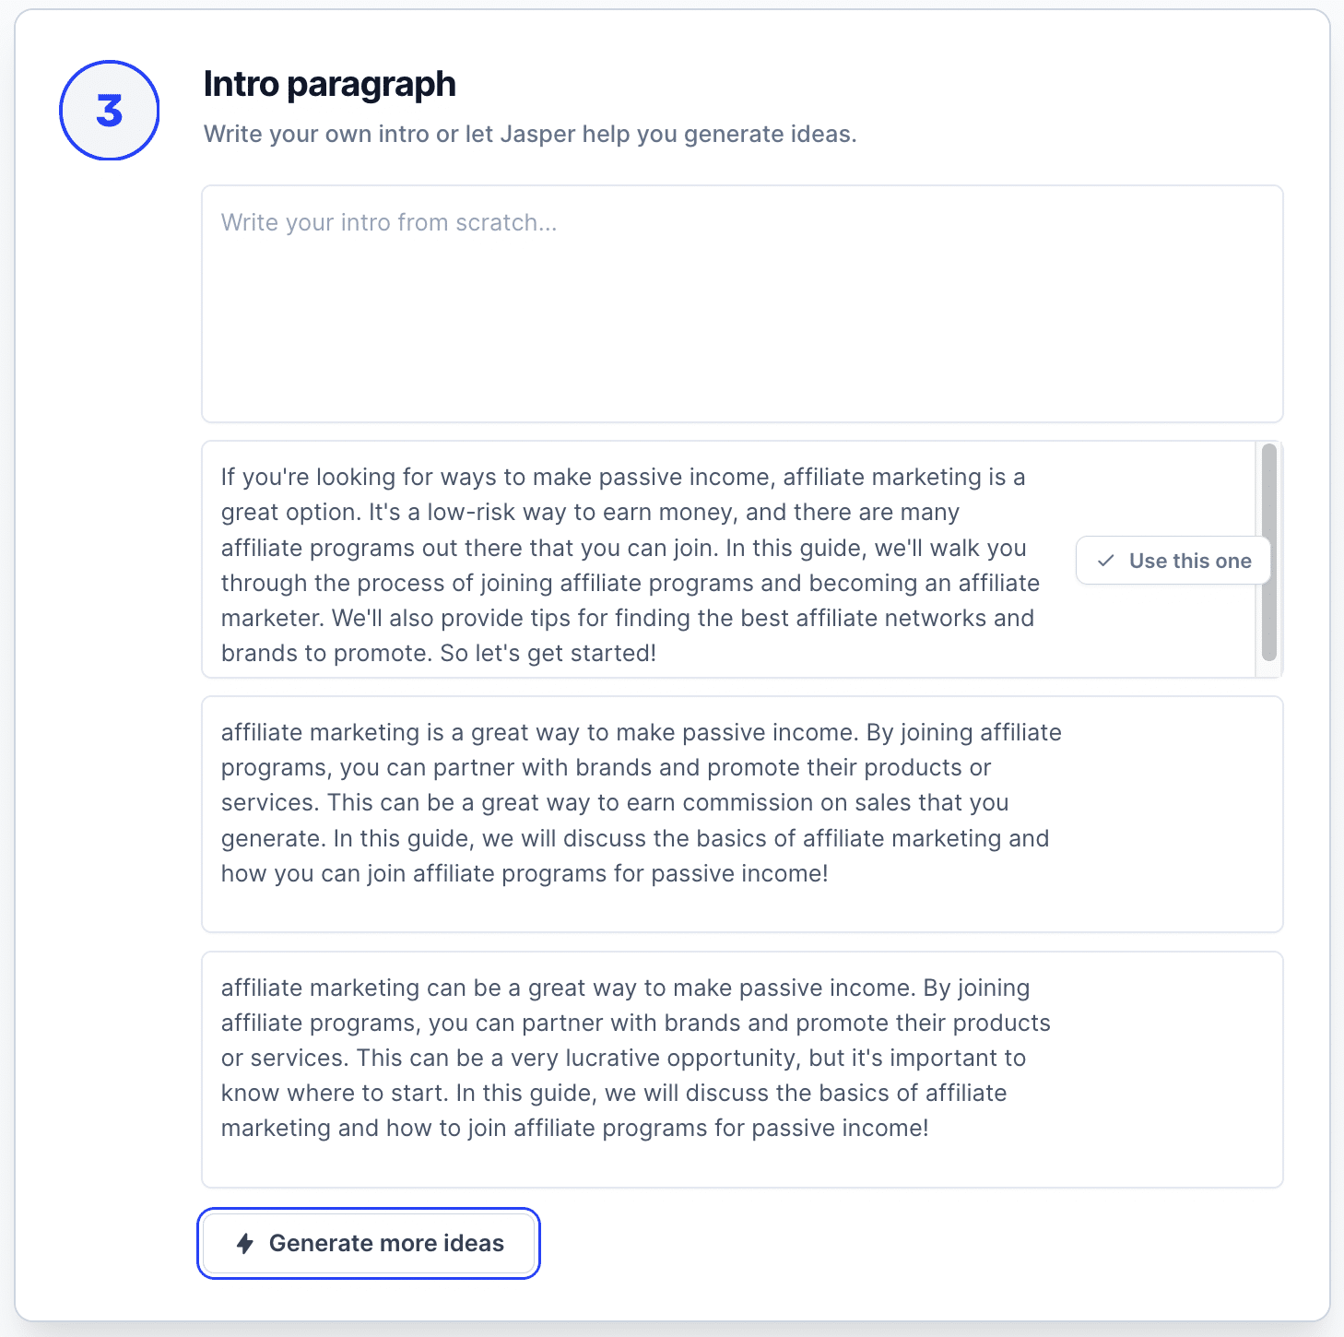Click the checkmark icon beside Use this one
This screenshot has width=1344, height=1337.
[x=1106, y=561]
